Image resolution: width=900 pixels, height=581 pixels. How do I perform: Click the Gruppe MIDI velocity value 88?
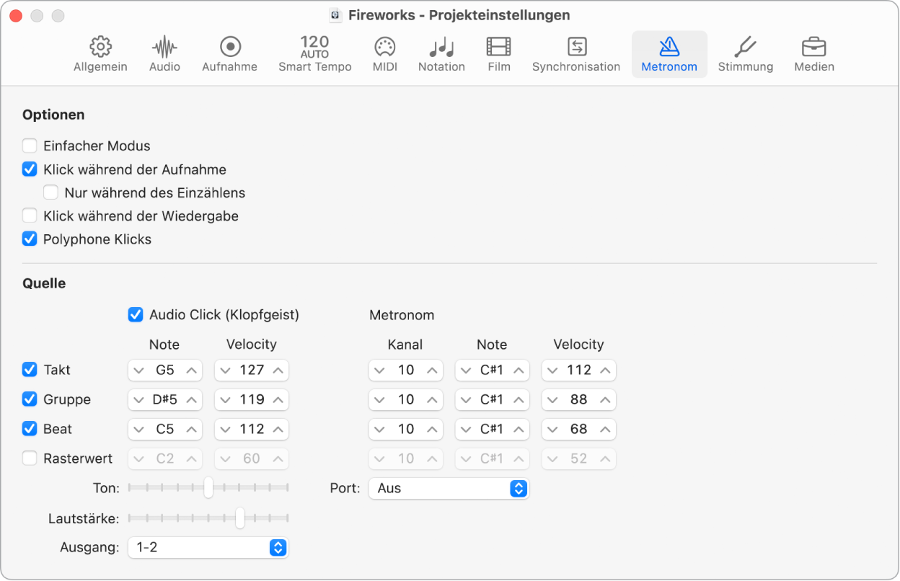point(578,400)
